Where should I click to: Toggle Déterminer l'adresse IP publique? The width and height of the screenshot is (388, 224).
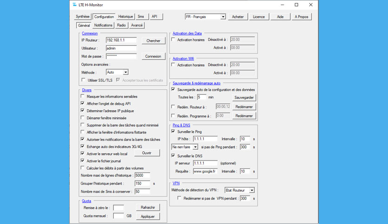[x=83, y=111]
